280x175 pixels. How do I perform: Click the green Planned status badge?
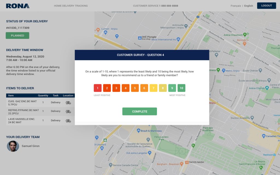tap(17, 36)
